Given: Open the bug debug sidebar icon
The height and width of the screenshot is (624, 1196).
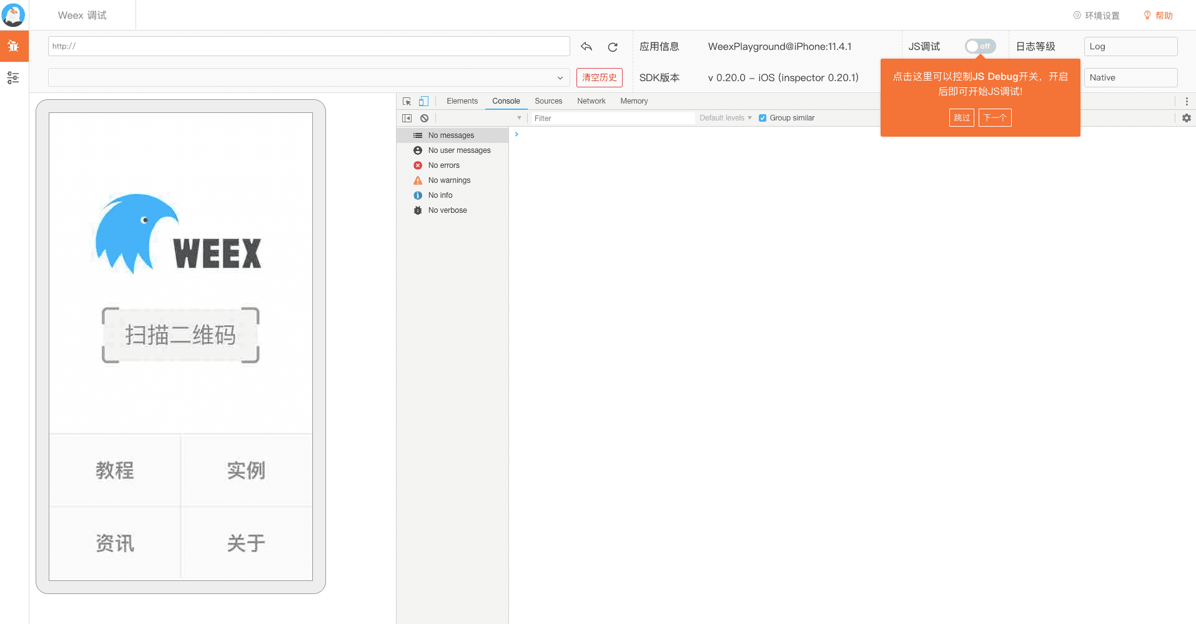Looking at the screenshot, I should tap(13, 46).
